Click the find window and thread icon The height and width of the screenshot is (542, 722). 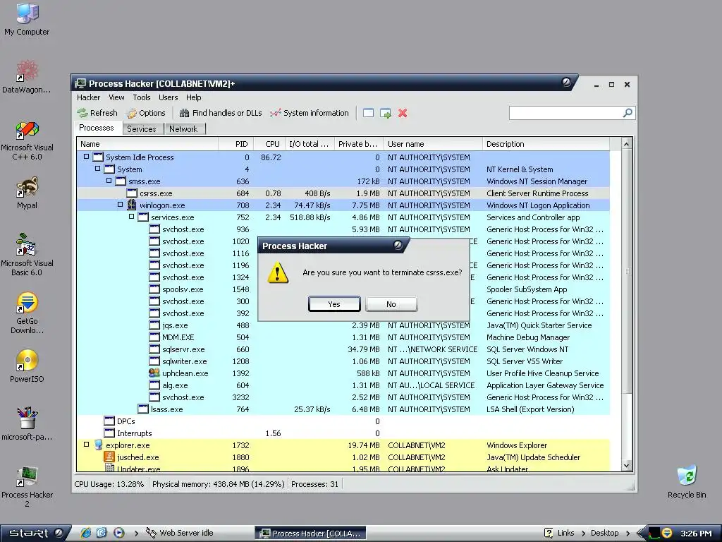tap(386, 113)
